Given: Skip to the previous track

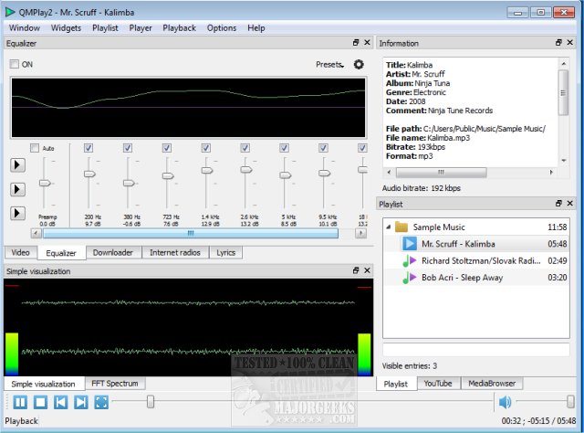Looking at the screenshot, I should 60,401.
